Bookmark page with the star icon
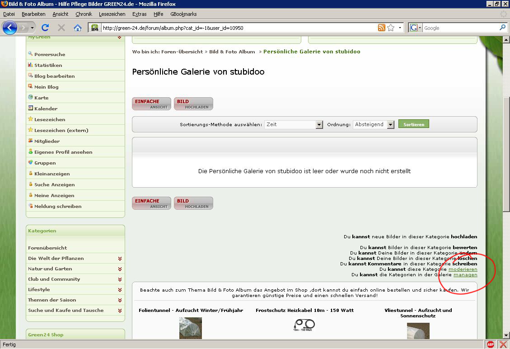510x349 pixels. 391,28
